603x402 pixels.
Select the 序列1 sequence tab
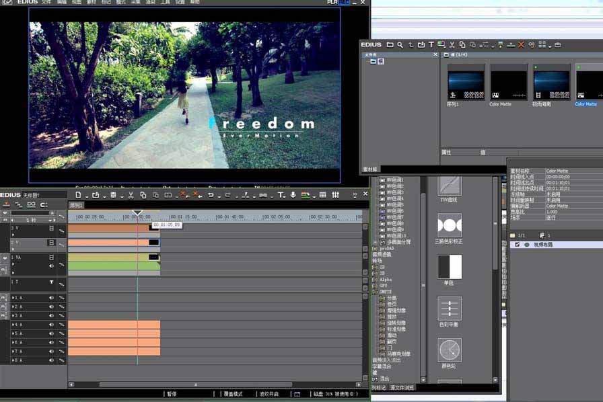[76, 205]
